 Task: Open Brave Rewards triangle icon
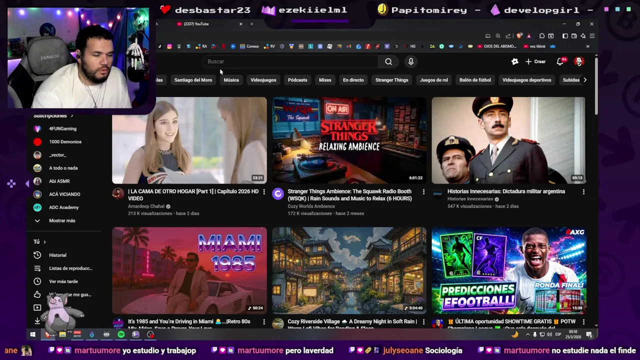pos(529,36)
